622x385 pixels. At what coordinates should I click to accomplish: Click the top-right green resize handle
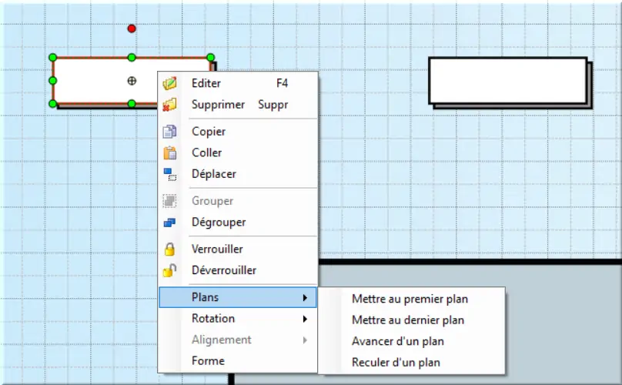point(211,58)
